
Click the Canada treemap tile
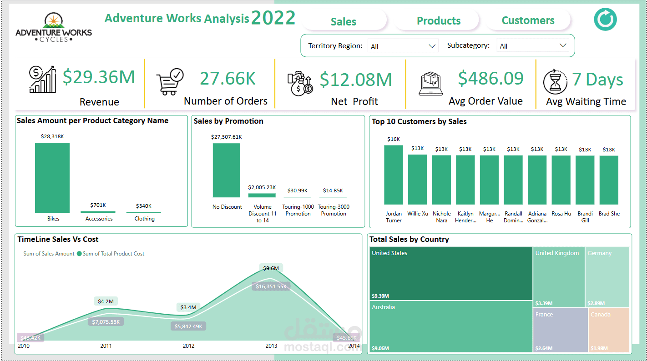pos(609,331)
